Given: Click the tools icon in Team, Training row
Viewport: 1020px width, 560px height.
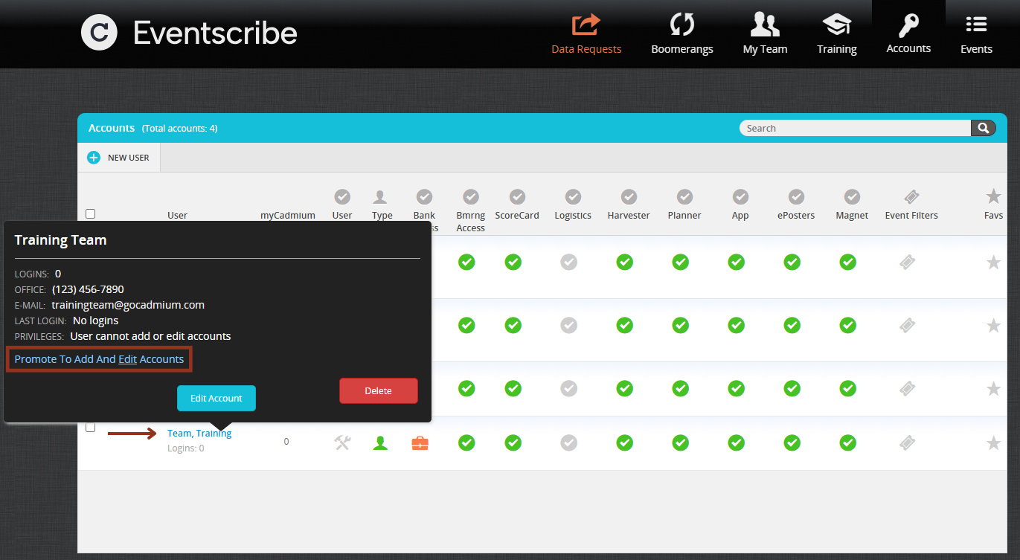Looking at the screenshot, I should click(342, 442).
